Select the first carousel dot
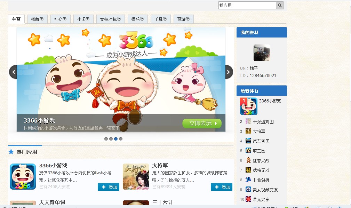 tap(106, 139)
